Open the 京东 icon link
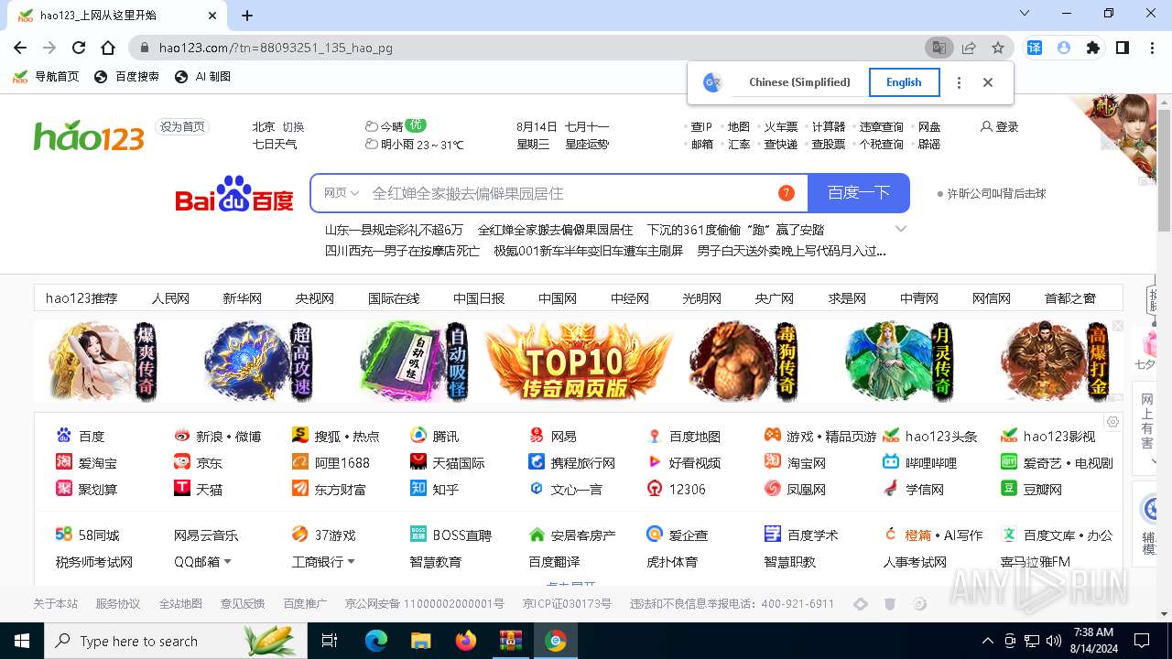 182,462
